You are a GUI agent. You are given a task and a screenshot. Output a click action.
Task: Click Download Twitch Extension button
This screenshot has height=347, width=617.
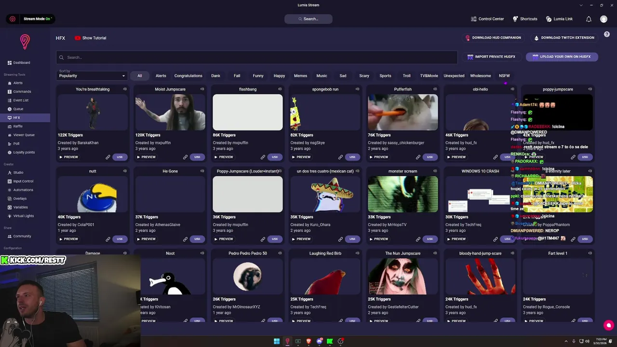coord(564,38)
